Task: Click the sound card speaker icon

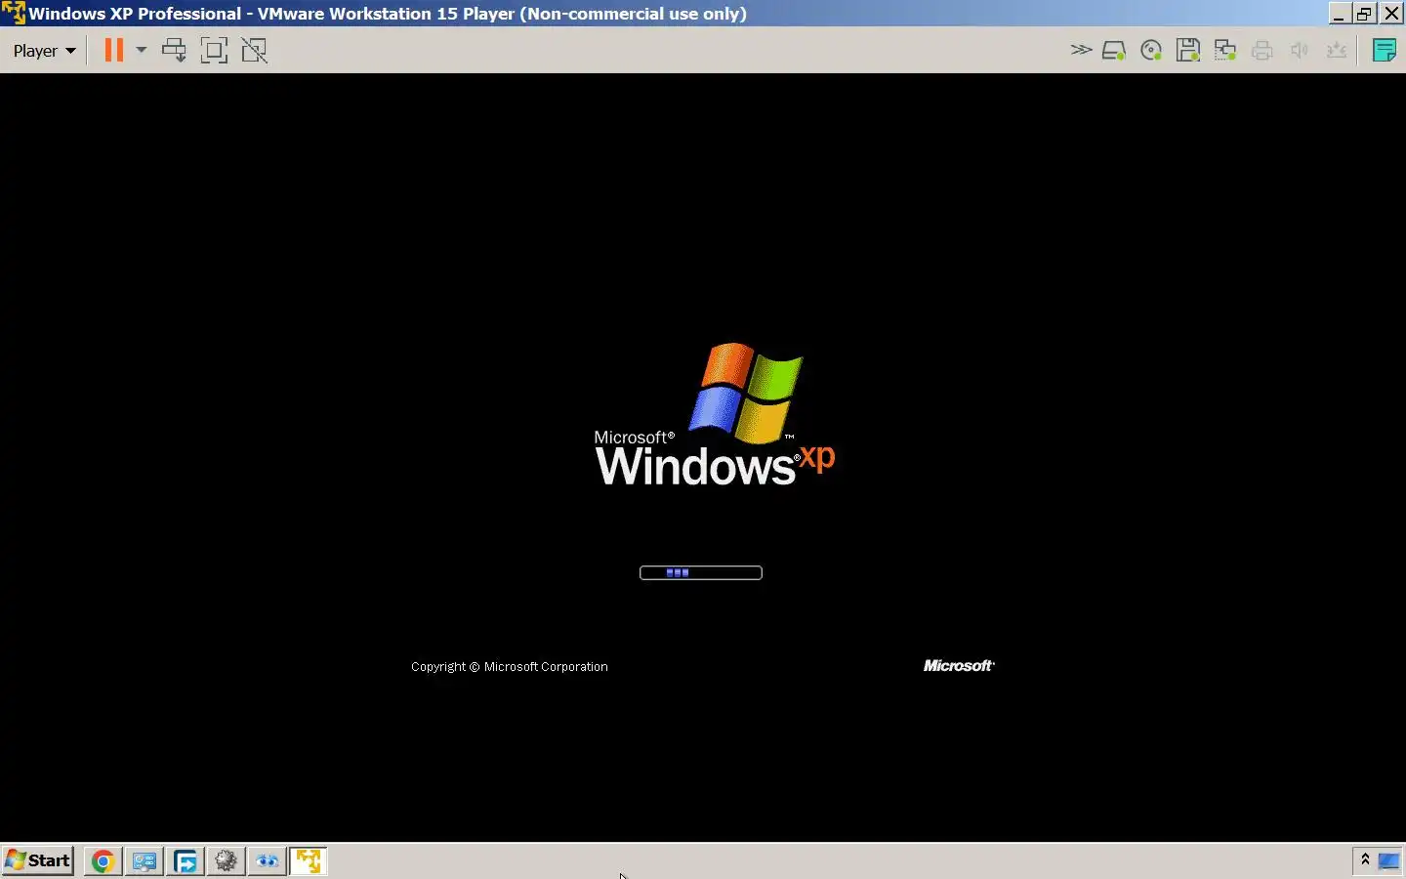Action: (x=1300, y=50)
